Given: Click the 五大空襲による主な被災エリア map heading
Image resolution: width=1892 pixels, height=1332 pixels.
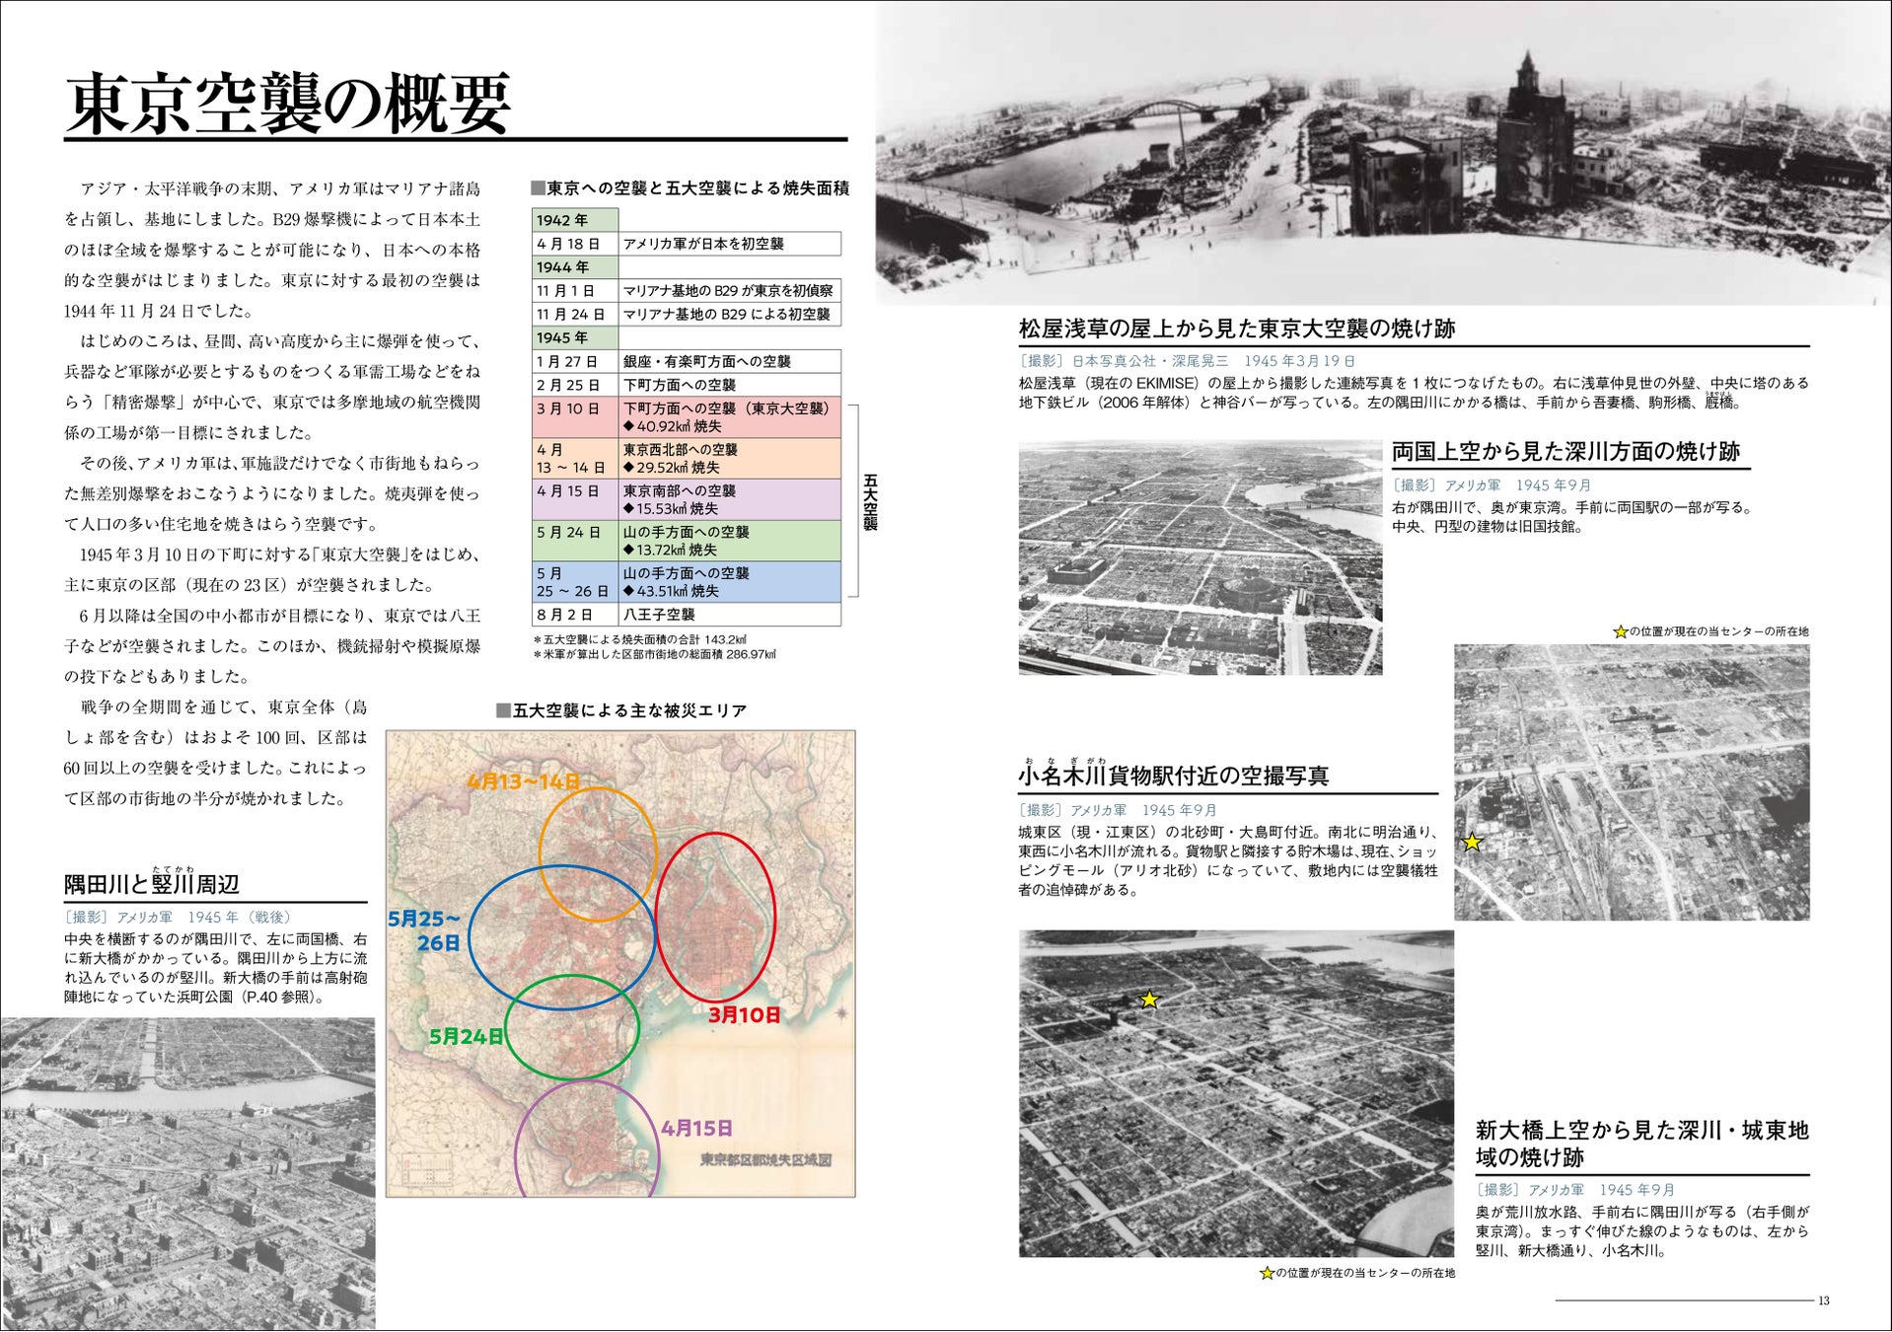Looking at the screenshot, I should click(621, 710).
